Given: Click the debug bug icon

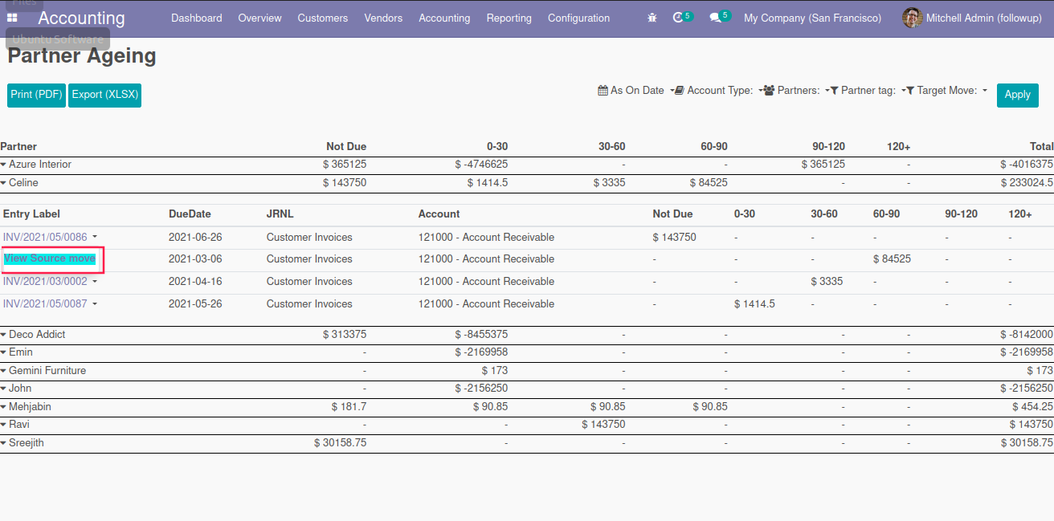Looking at the screenshot, I should 652,18.
